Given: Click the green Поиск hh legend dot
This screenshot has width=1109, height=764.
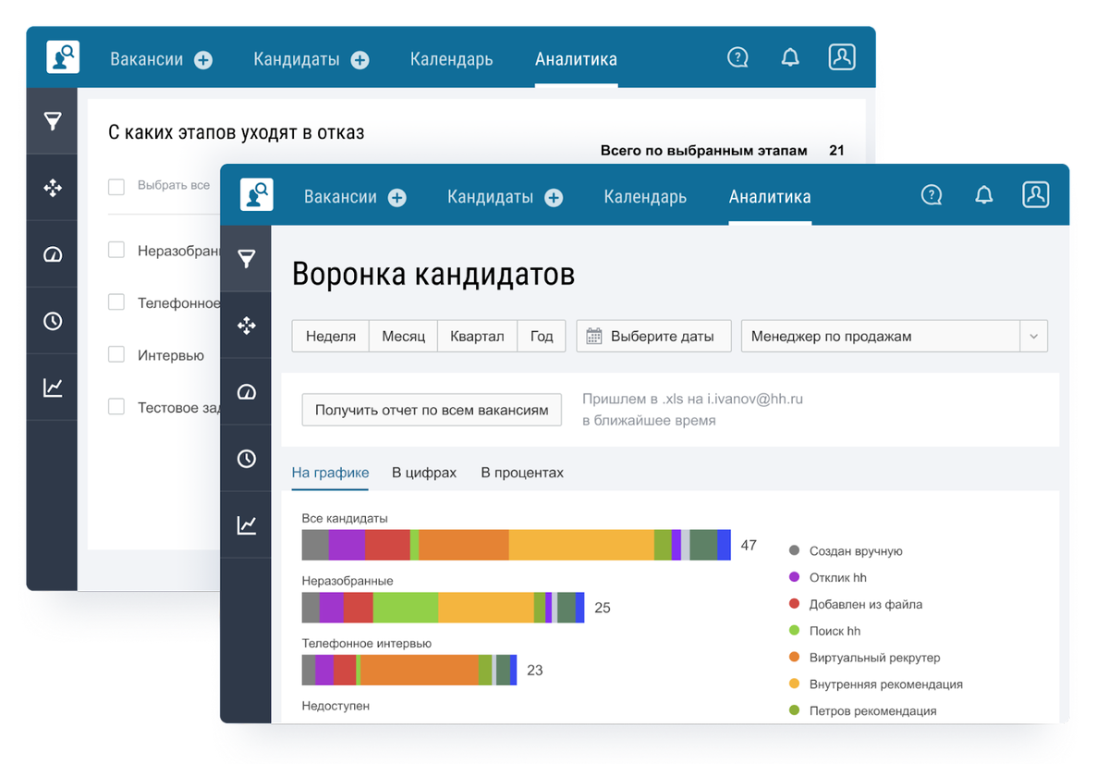Looking at the screenshot, I should [x=792, y=631].
